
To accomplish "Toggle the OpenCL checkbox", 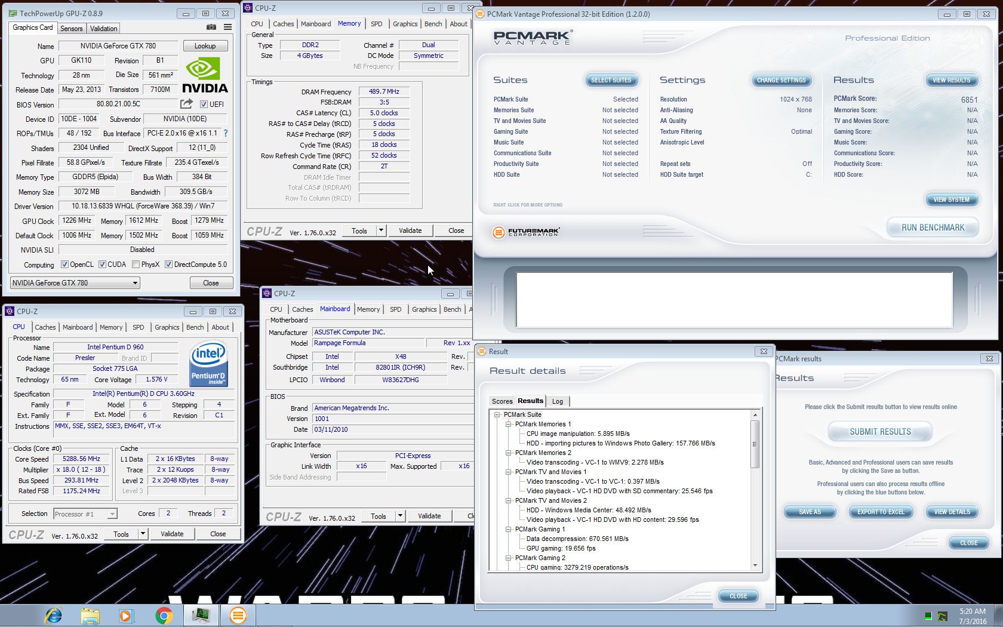I will tap(64, 265).
